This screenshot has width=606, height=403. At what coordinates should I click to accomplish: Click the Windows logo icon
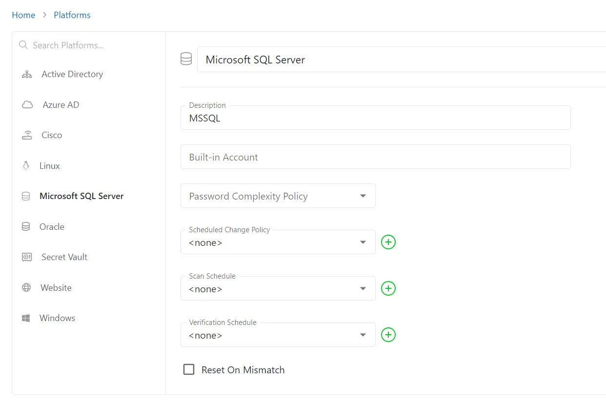26,318
